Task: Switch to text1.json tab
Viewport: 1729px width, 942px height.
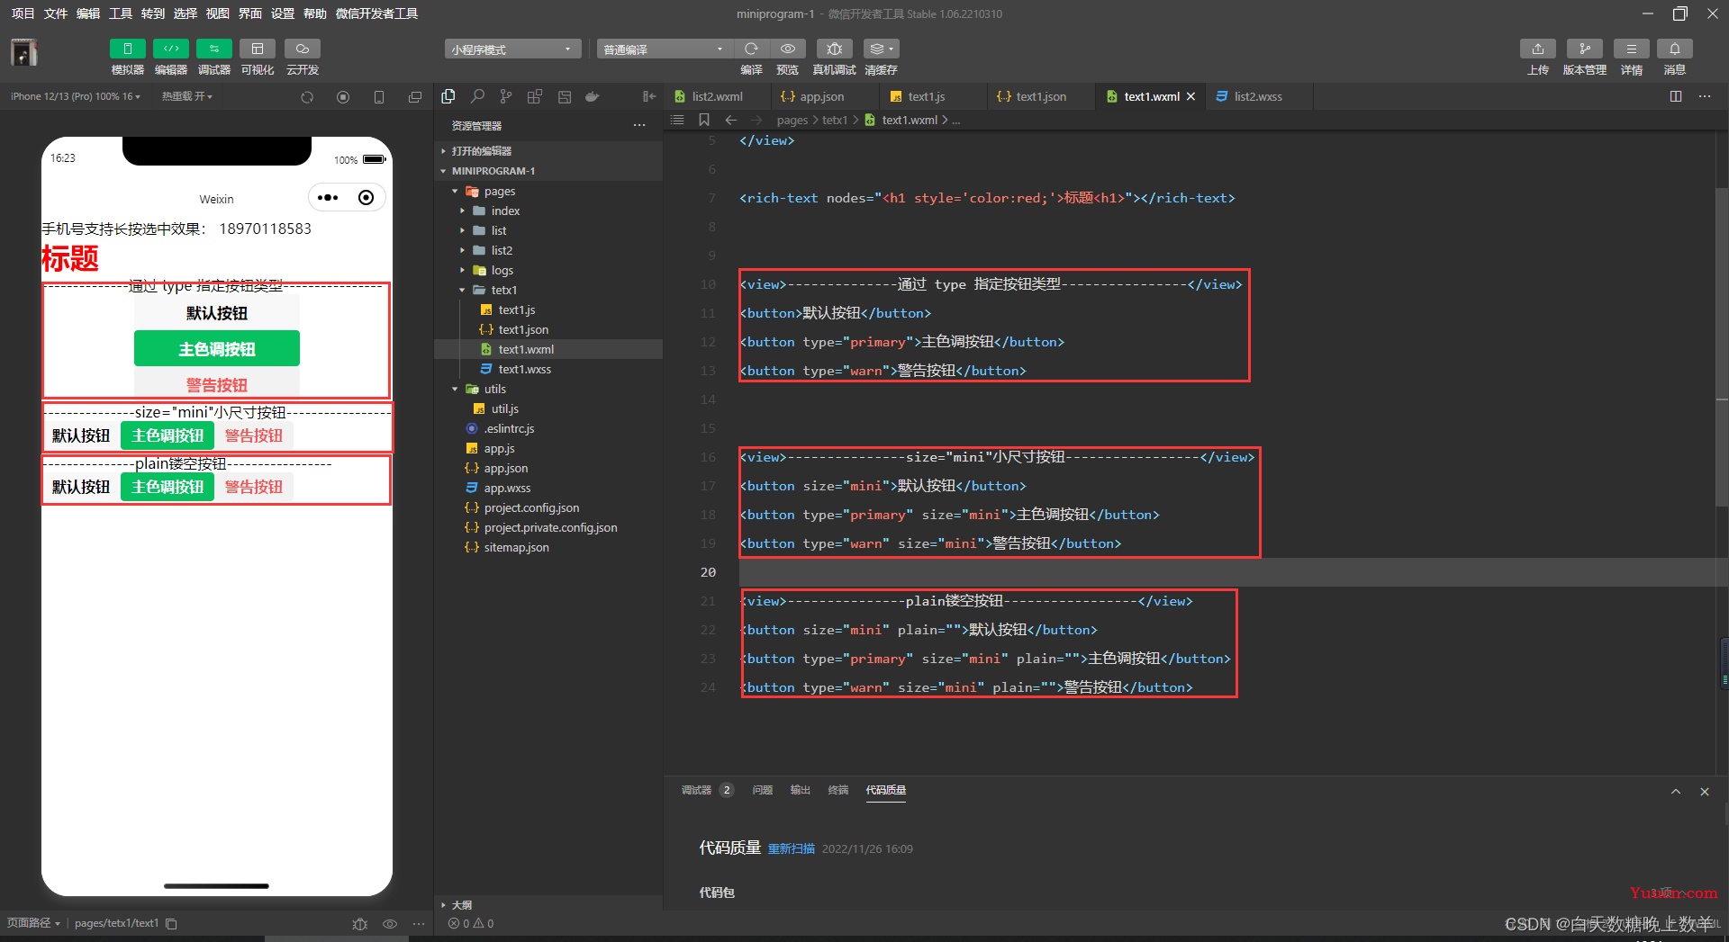Action: tap(1040, 96)
